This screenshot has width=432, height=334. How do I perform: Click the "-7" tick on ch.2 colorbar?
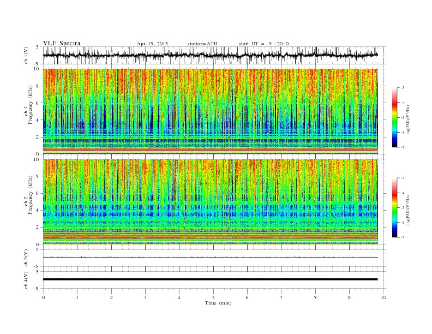click(403, 237)
